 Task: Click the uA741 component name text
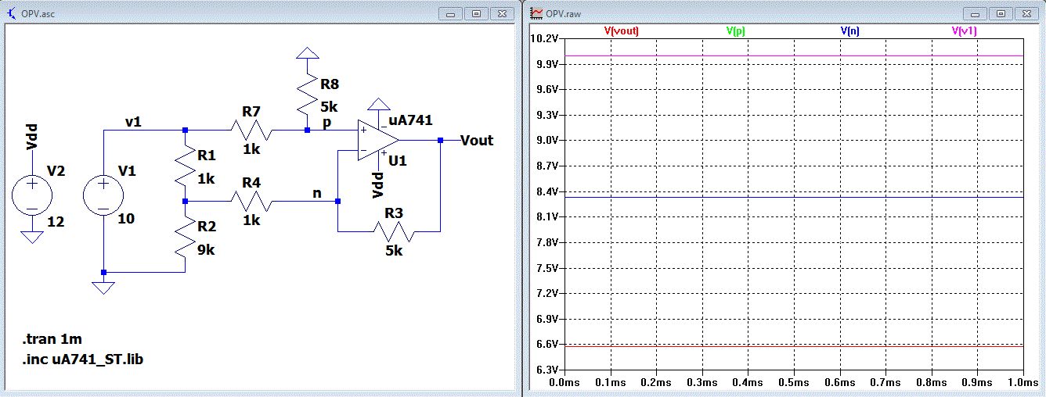[x=411, y=120]
